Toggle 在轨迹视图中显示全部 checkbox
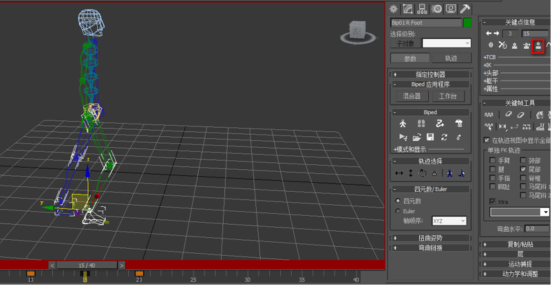 [487, 140]
